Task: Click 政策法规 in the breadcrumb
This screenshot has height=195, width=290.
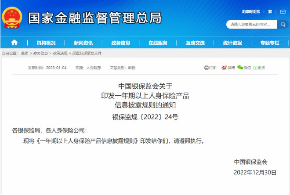Action: pos(60,53)
